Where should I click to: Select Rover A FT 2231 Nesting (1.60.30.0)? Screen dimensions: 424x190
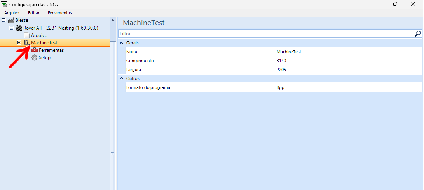pos(61,28)
